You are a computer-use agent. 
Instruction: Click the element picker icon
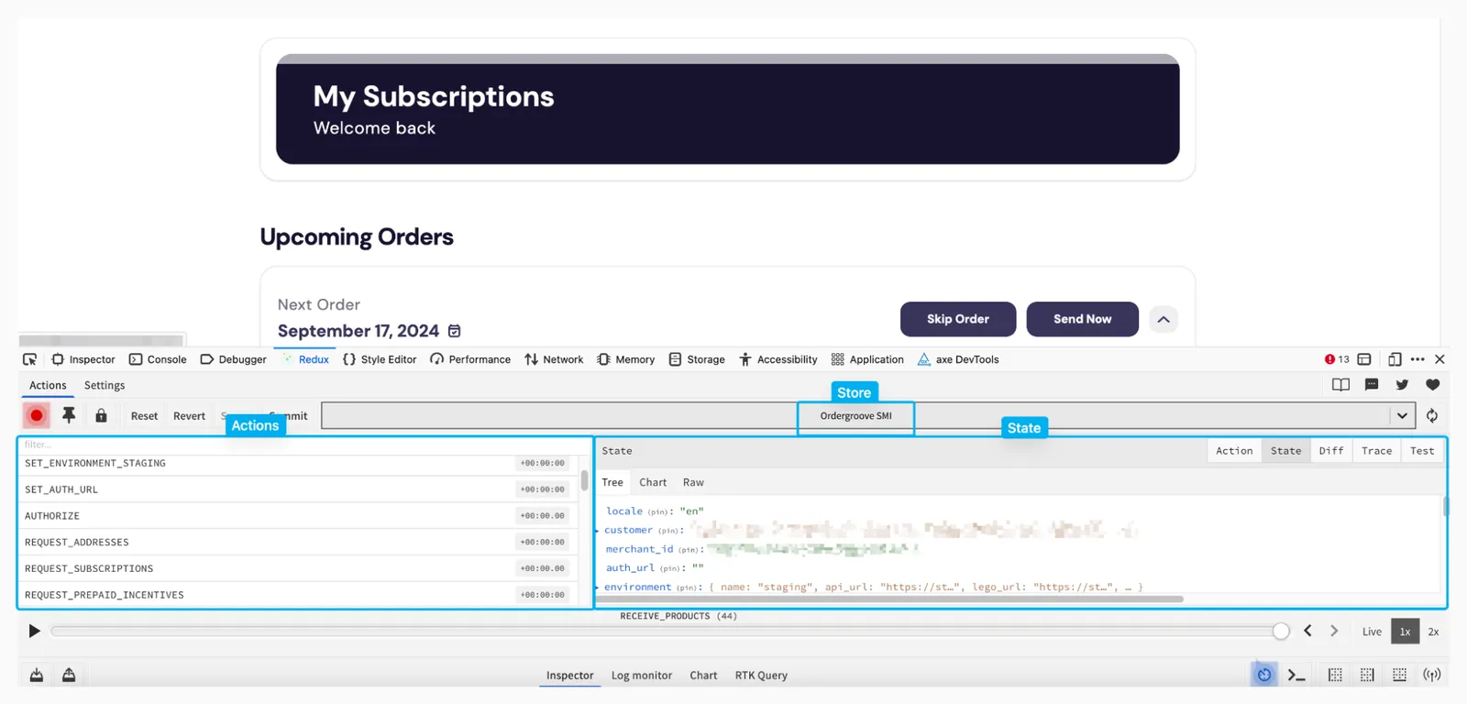coord(30,359)
